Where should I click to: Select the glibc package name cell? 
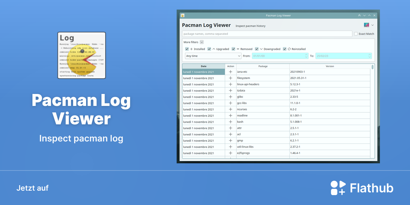point(263,97)
